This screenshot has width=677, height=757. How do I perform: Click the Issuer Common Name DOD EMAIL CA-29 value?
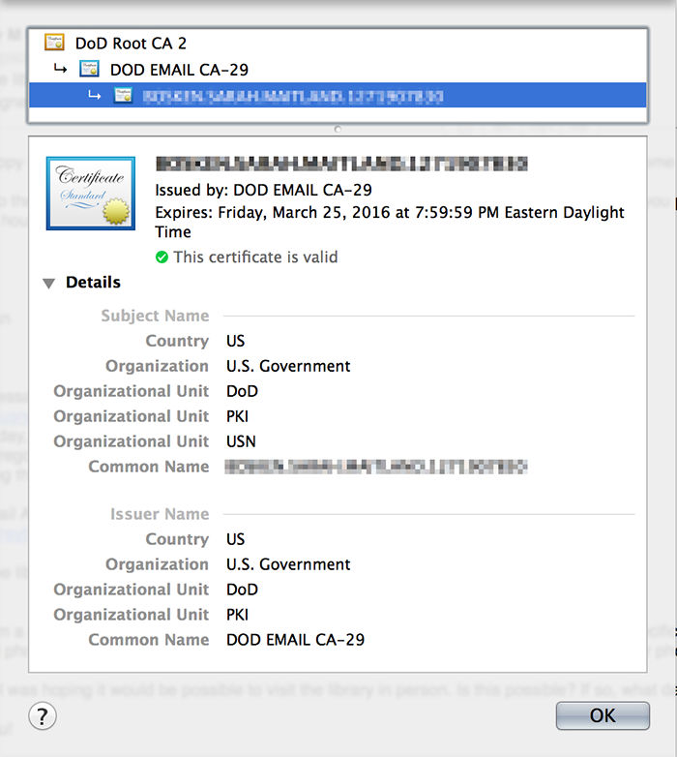pyautogui.click(x=296, y=640)
